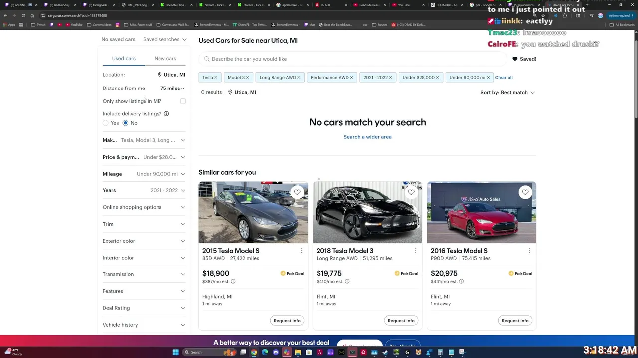Screen dimensions: 638x358
Task: Switch to the New cars tab
Action: pyautogui.click(x=165, y=59)
